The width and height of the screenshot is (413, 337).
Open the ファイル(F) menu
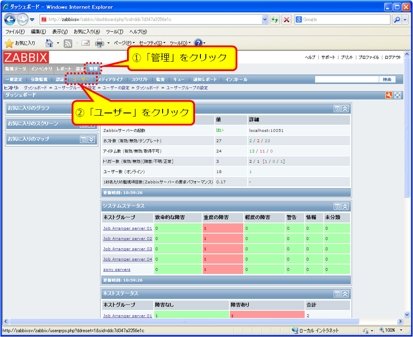[15, 31]
